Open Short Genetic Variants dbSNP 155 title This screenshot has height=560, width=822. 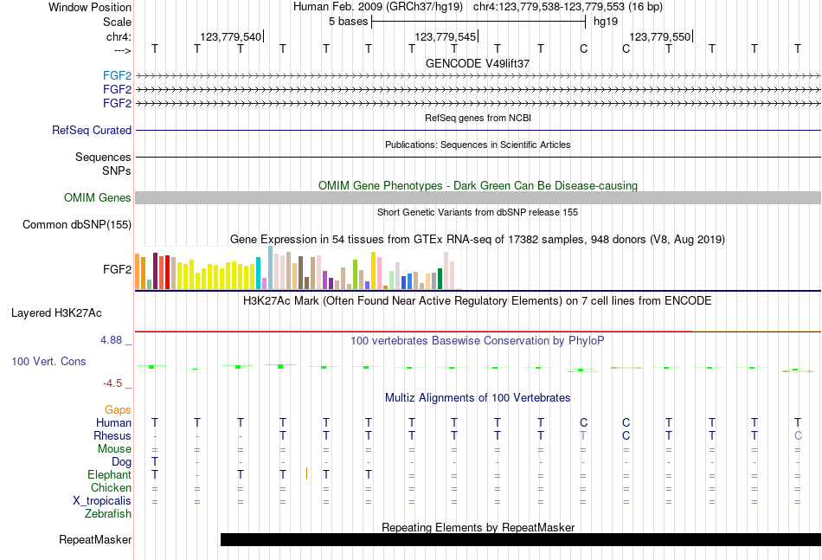[478, 212]
